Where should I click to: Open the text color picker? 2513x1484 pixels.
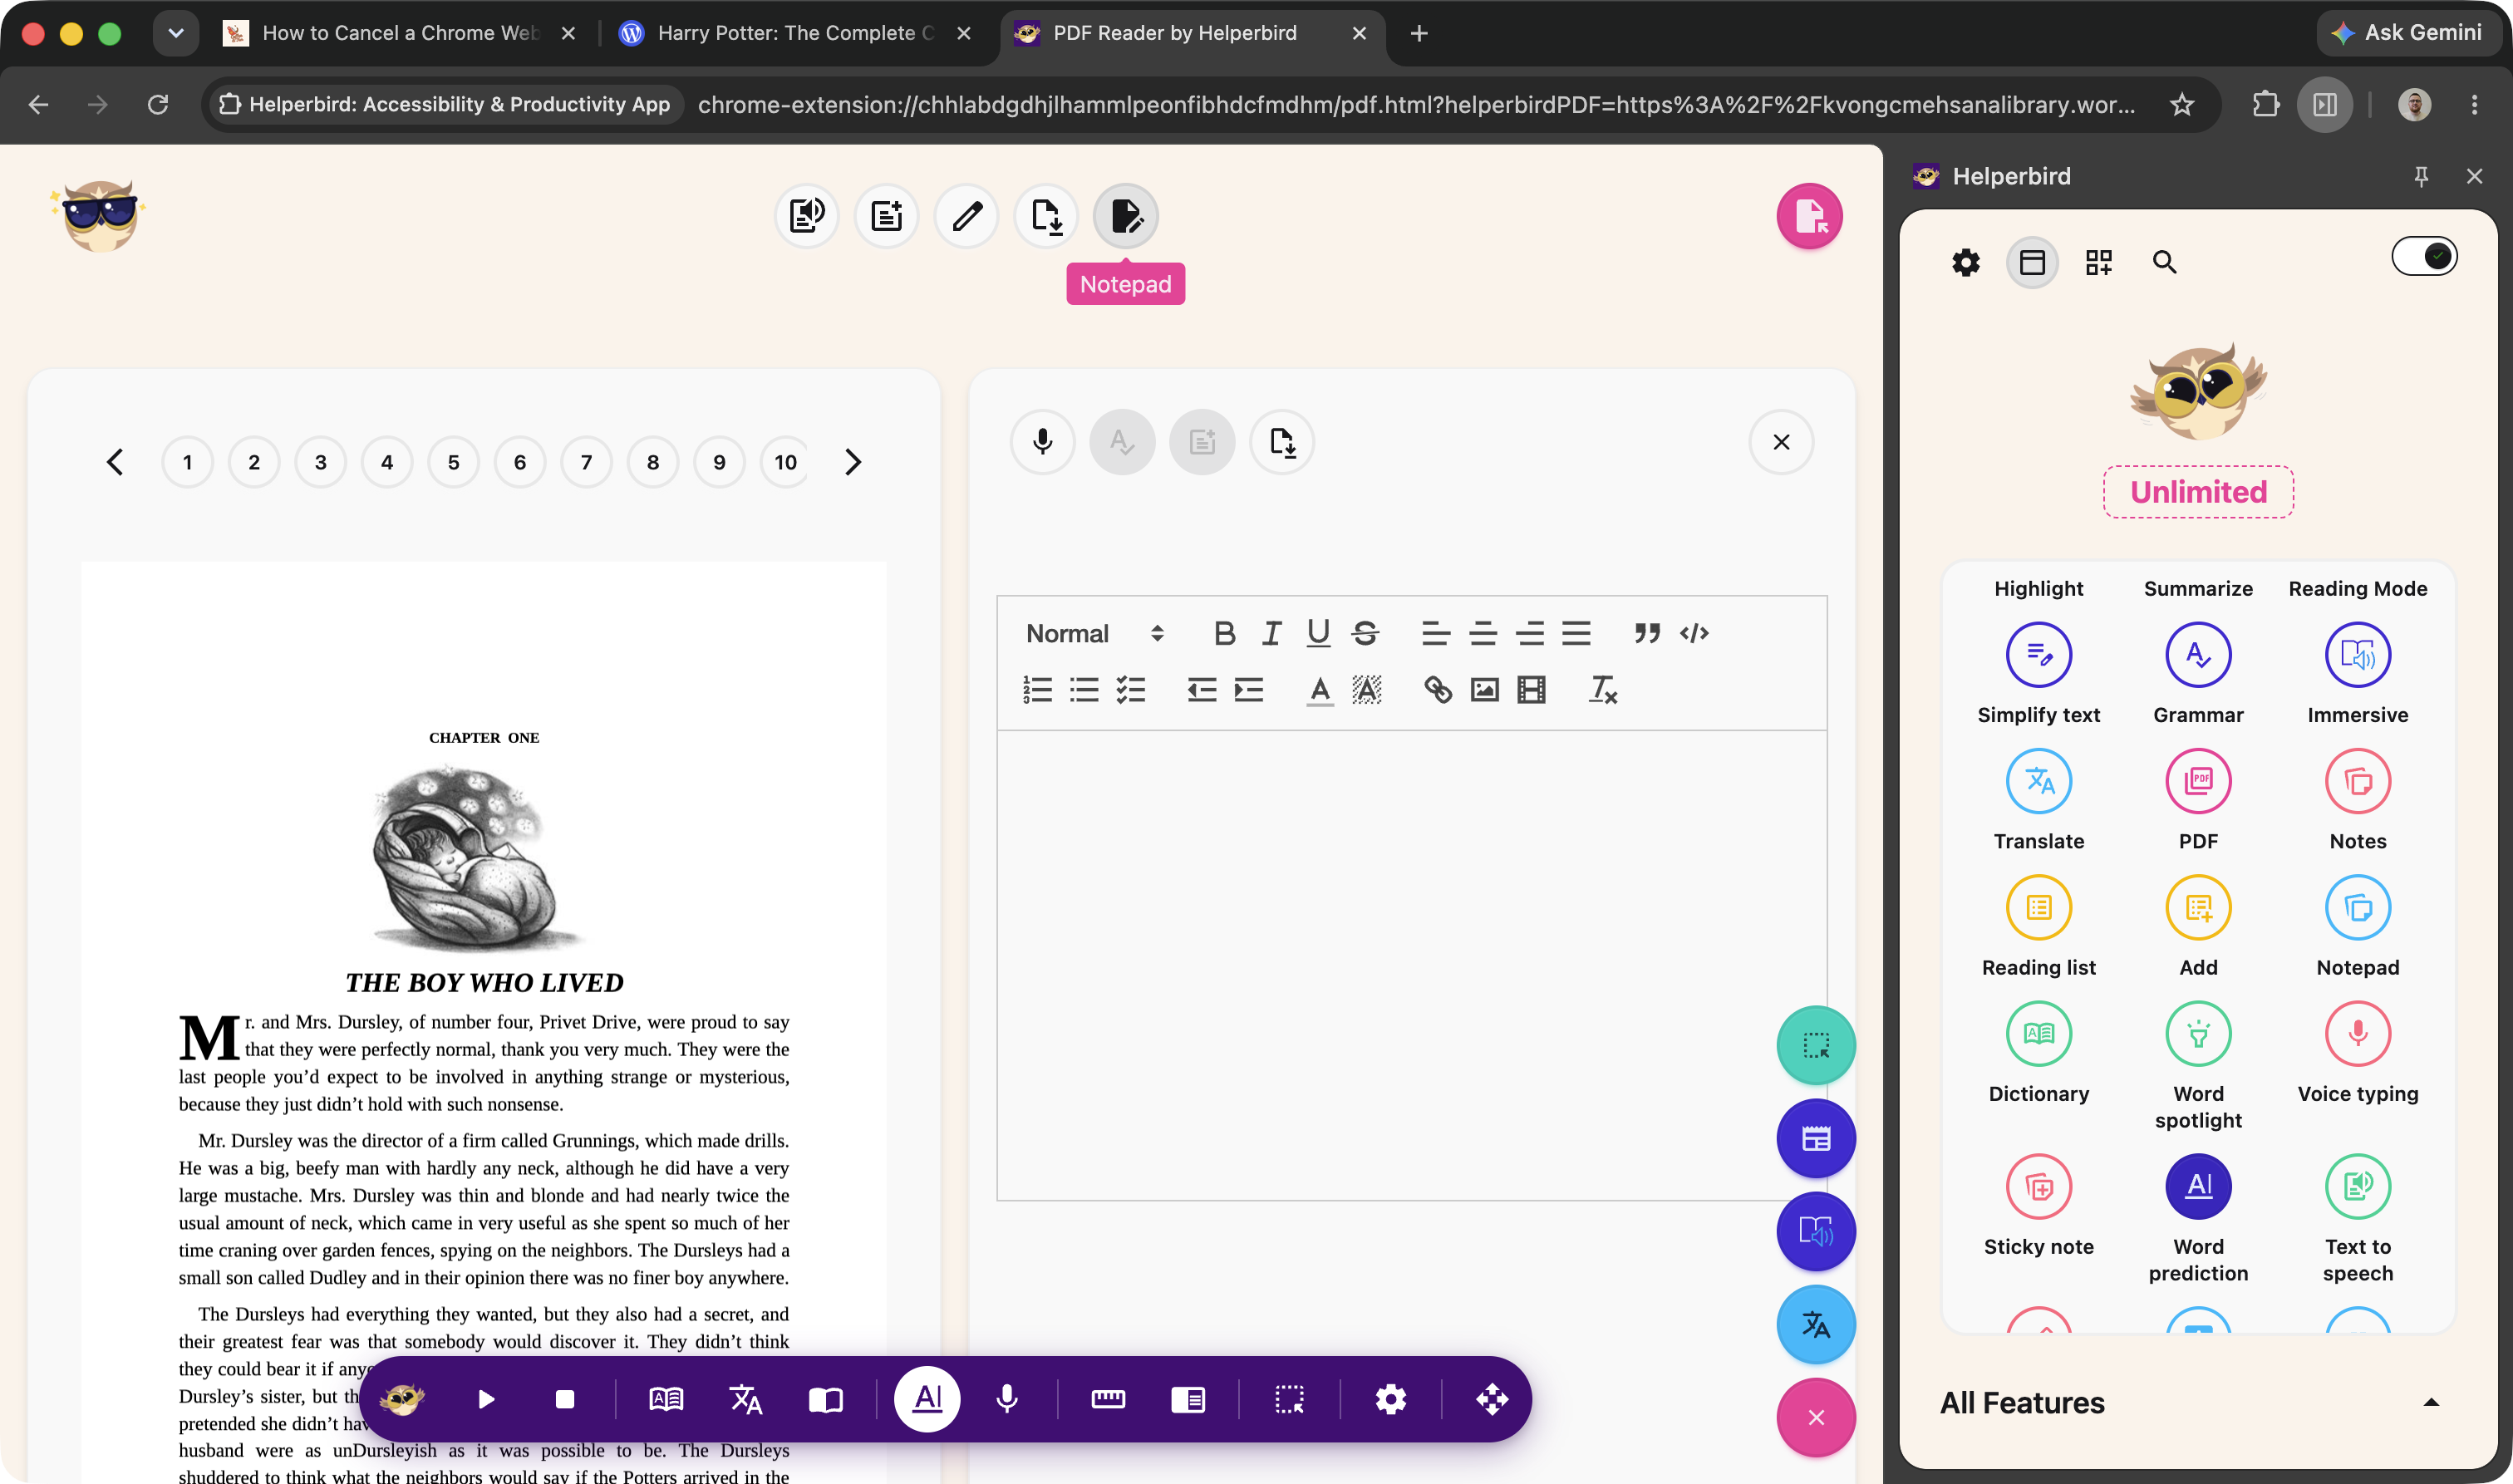pyautogui.click(x=1320, y=690)
